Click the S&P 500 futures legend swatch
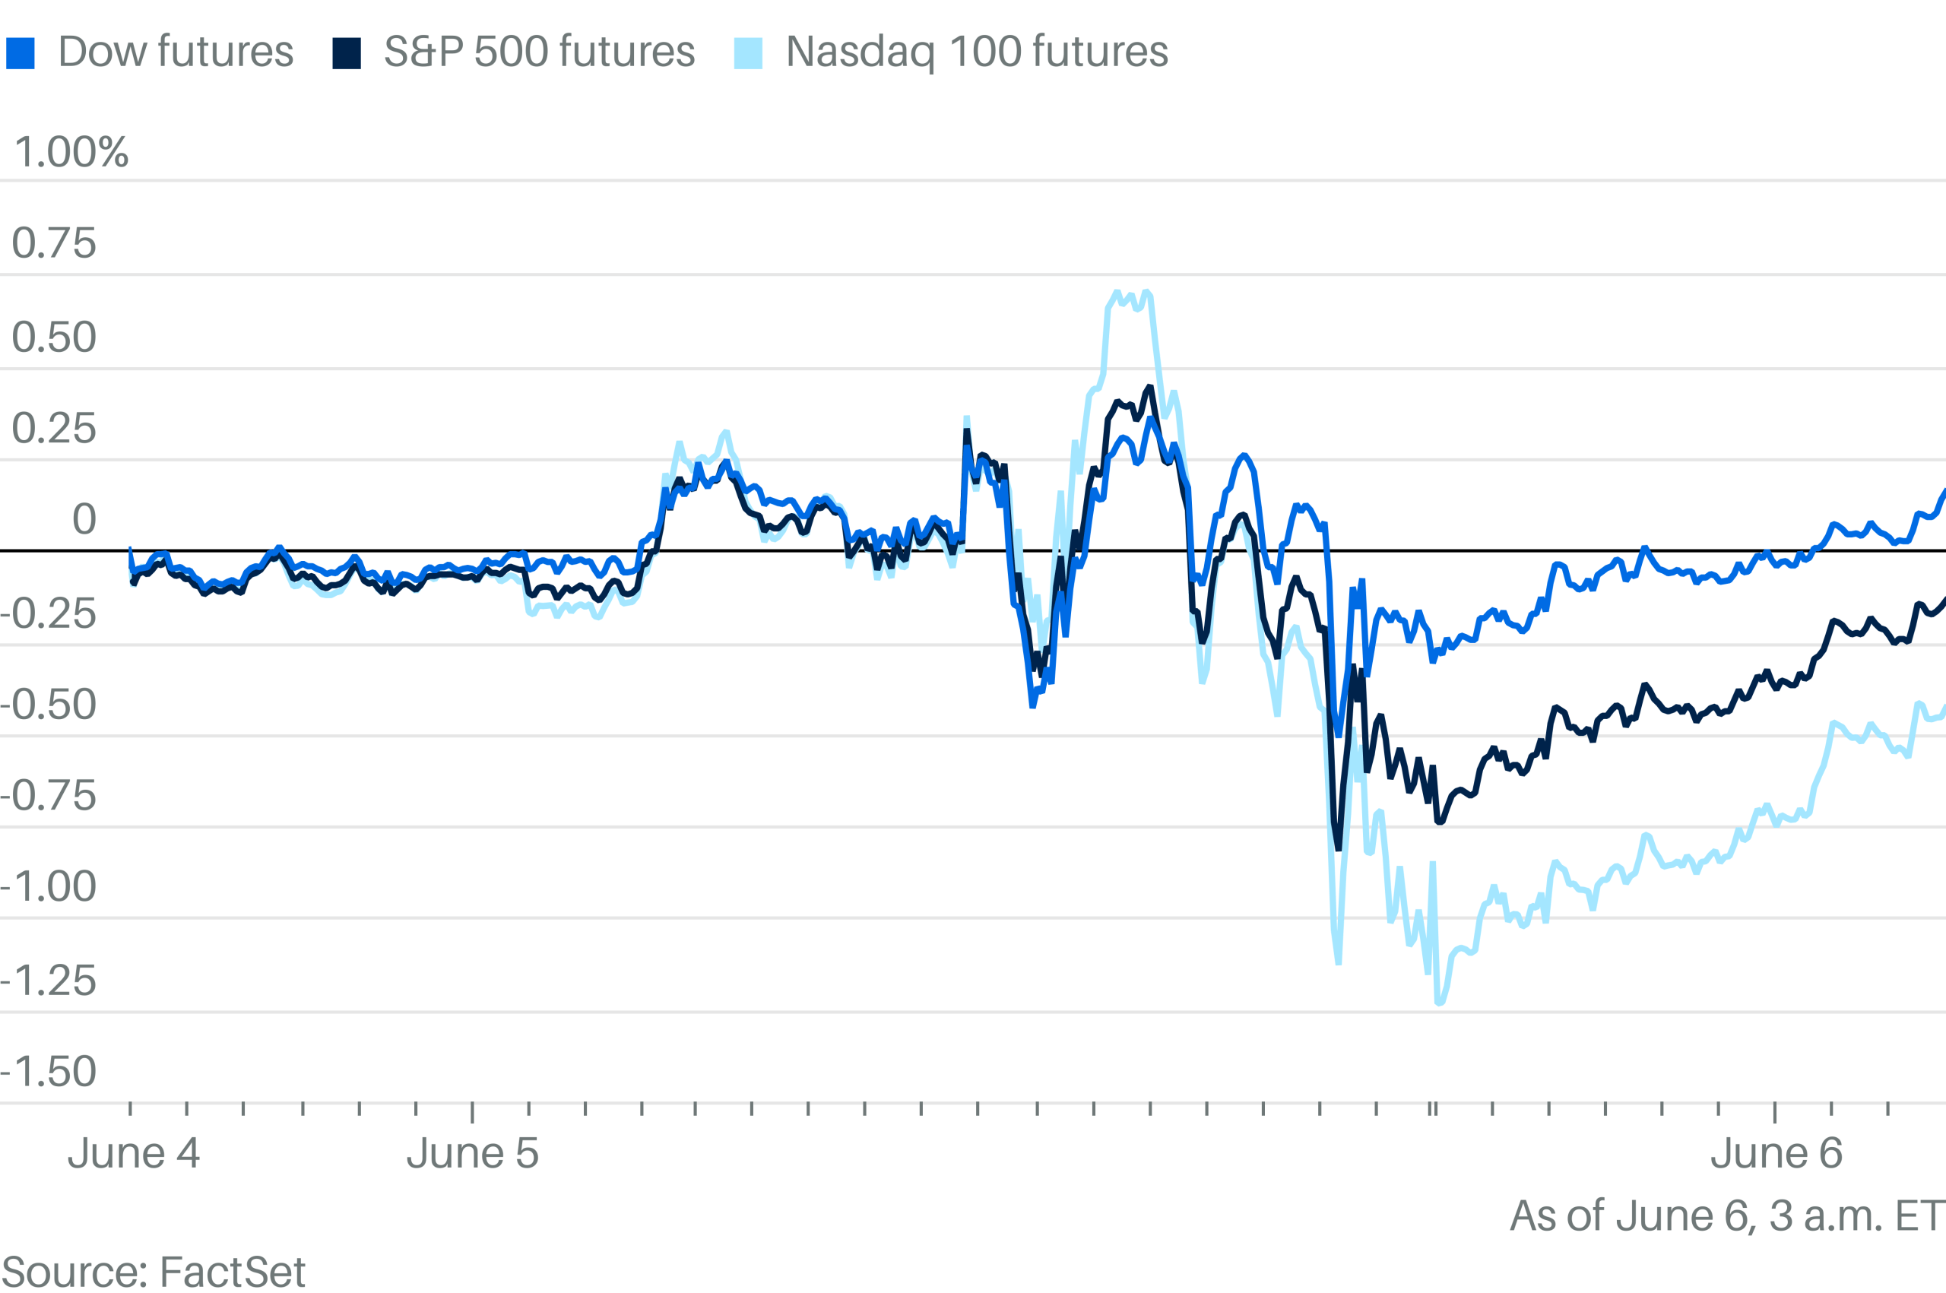 point(347,54)
